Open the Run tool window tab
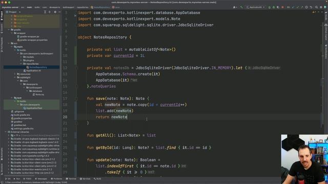Screen dimensions: 328x184 click(17, 179)
